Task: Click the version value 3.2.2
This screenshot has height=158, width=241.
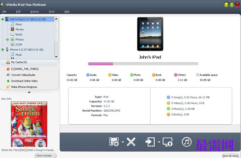Action: pyautogui.click(x=106, y=106)
